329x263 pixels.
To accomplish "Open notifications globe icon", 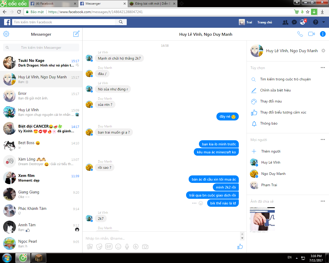I will [303, 22].
